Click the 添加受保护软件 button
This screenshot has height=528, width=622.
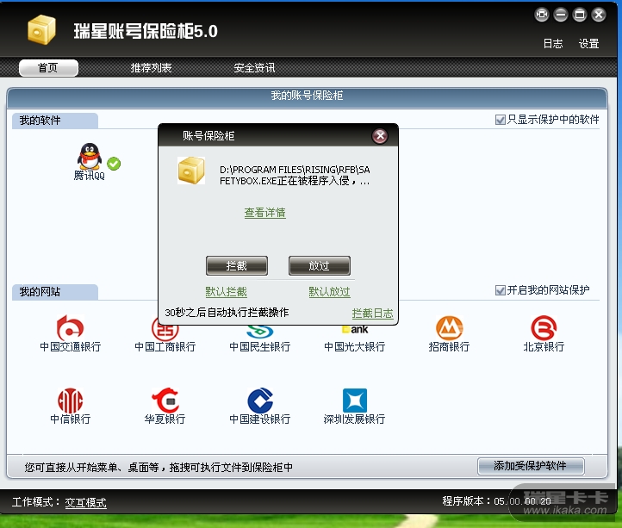pos(531,466)
